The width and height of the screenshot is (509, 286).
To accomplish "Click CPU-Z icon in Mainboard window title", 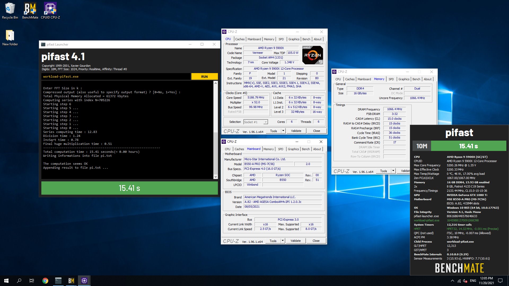I will (x=224, y=142).
